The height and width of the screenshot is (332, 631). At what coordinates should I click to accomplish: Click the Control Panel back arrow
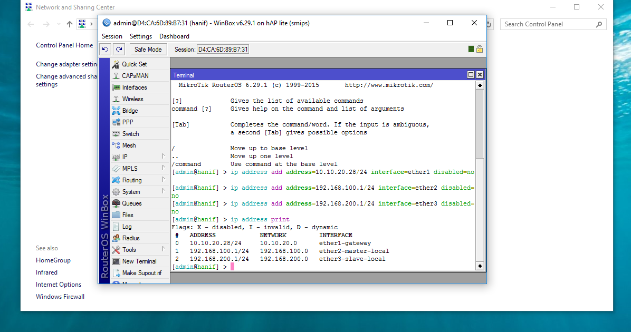31,24
